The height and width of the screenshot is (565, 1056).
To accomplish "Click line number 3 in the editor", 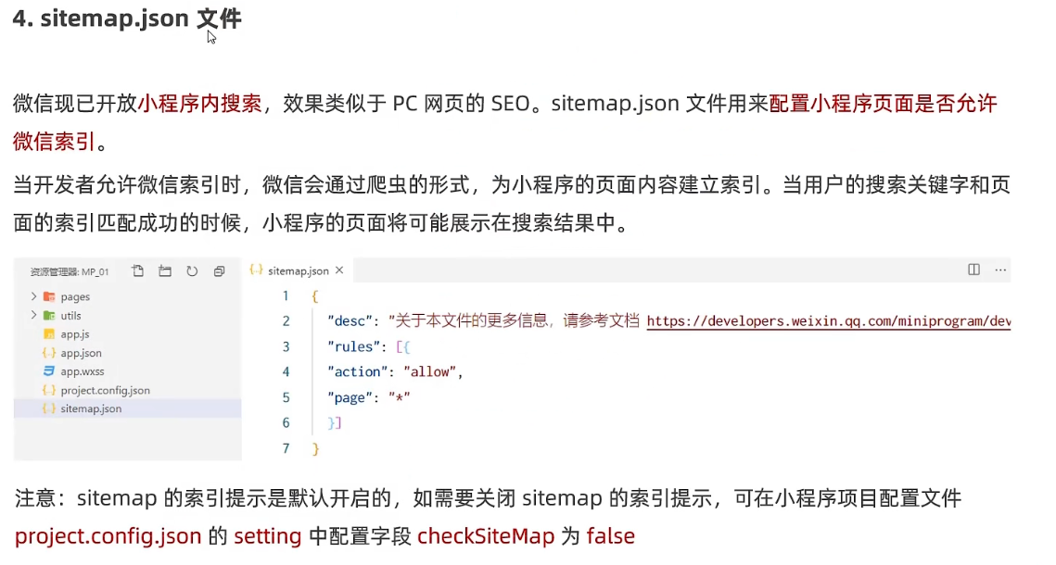I will [x=286, y=346].
